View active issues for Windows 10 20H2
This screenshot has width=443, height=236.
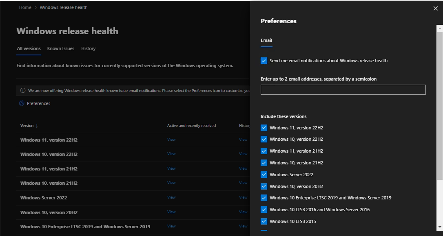pyautogui.click(x=171, y=212)
